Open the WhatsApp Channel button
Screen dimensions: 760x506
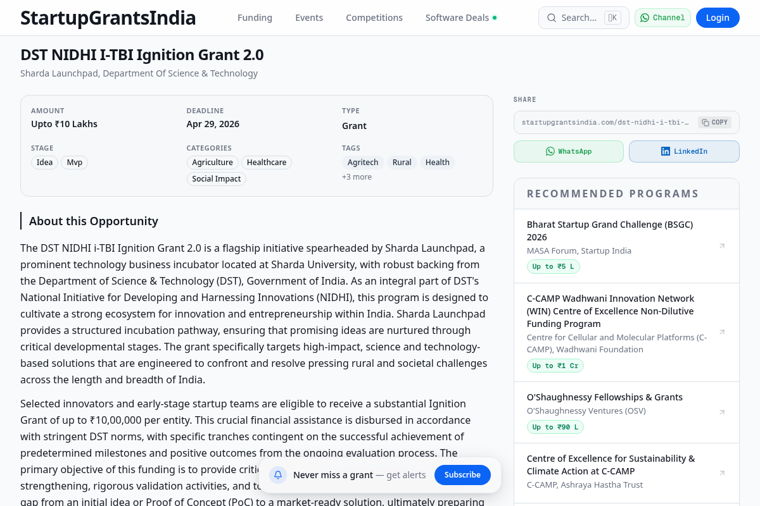coord(662,18)
